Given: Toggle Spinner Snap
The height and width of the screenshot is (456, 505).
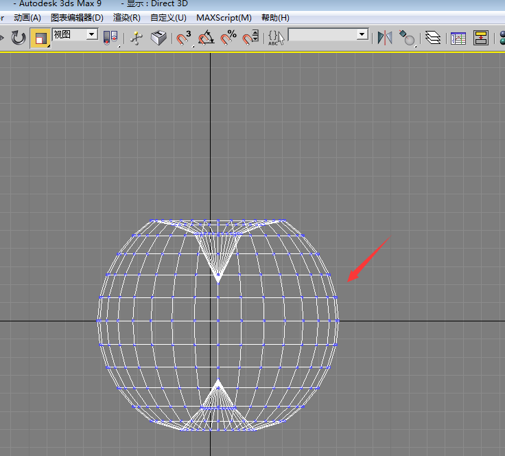Looking at the screenshot, I should (251, 38).
